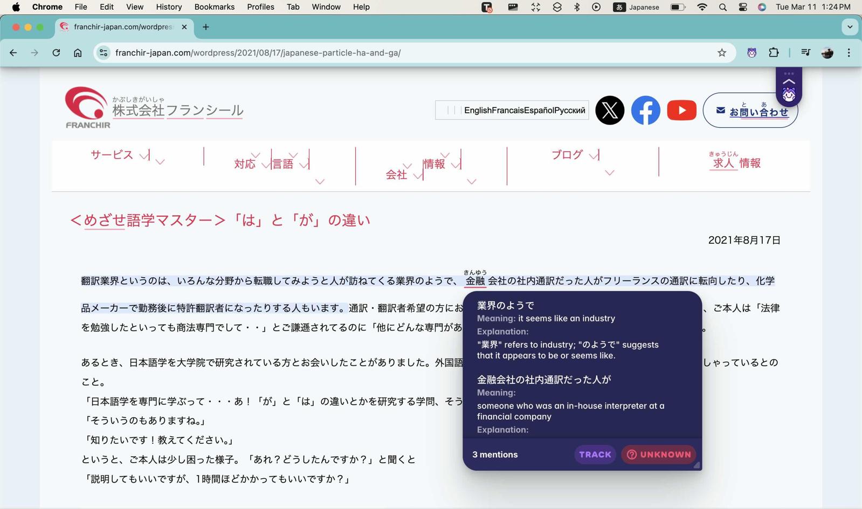Reload the page

56,52
